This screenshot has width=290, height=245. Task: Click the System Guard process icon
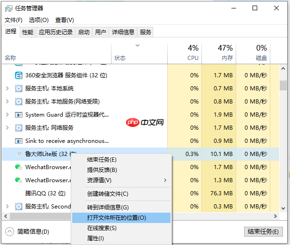pyautogui.click(x=18, y=115)
